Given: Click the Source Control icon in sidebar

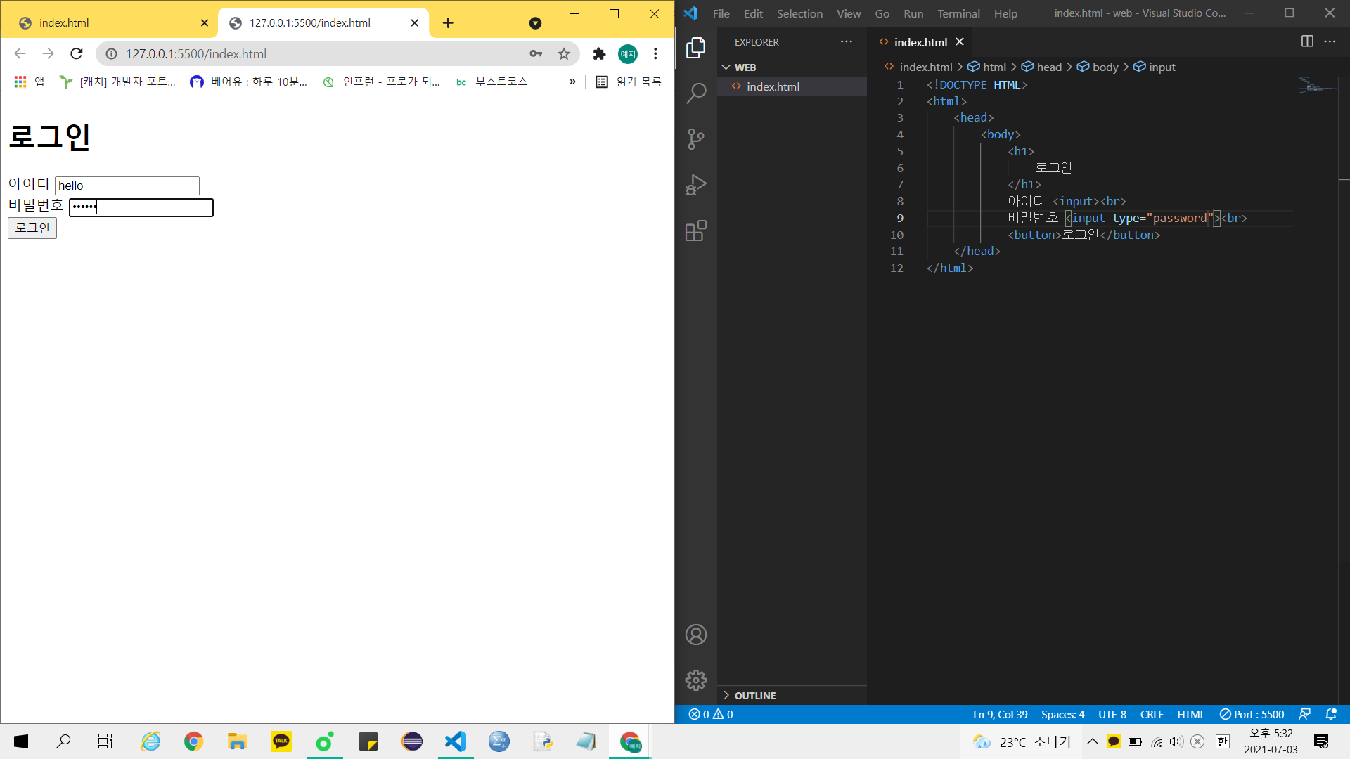Looking at the screenshot, I should click(x=696, y=138).
